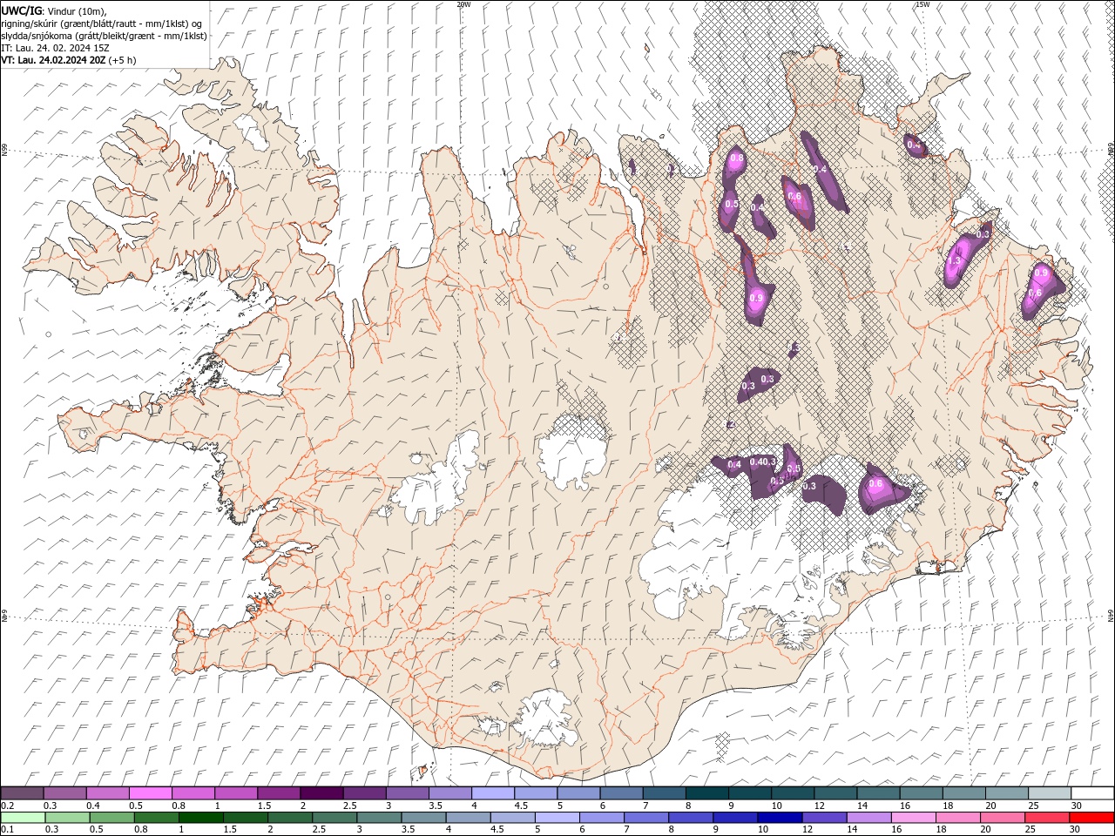The image size is (1115, 836).
Task: Select the light lavender 4–4.5 snow legend swatch
Action: pyautogui.click(x=493, y=793)
